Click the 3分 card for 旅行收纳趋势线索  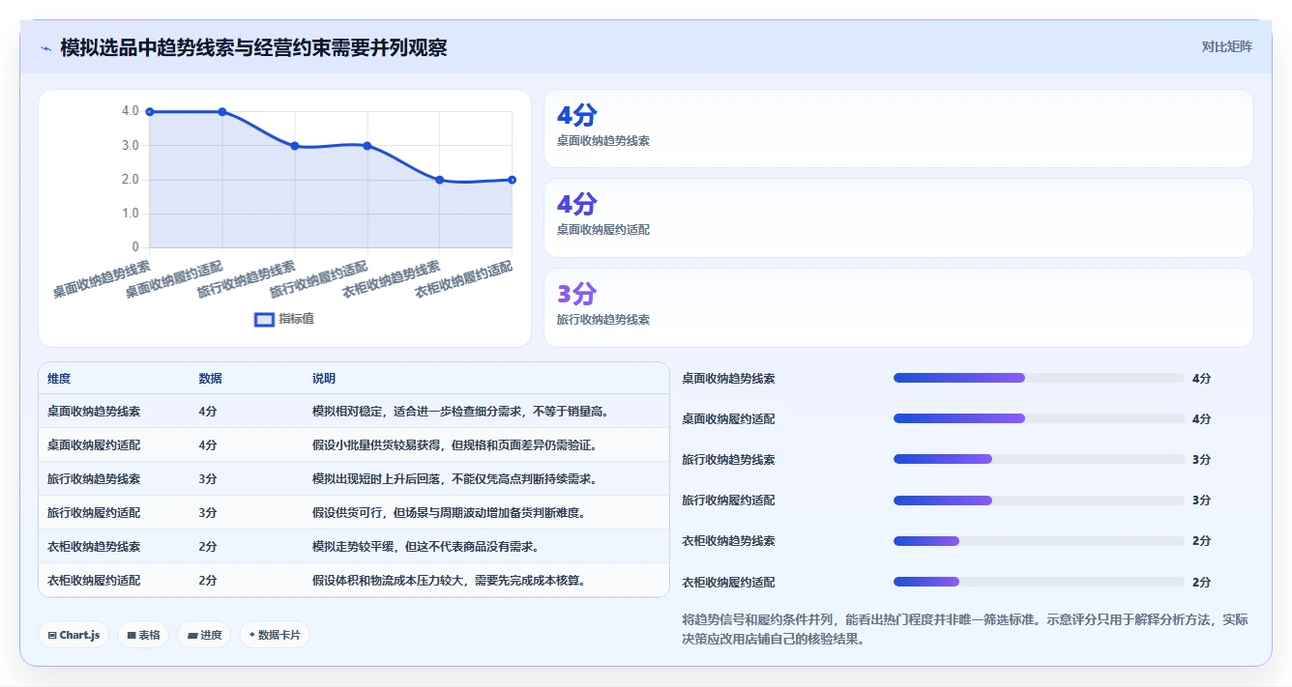tap(898, 307)
